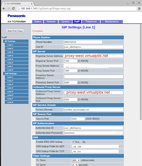Open VoIP Settings Line 7
142x166 pixels.
click(17, 99)
